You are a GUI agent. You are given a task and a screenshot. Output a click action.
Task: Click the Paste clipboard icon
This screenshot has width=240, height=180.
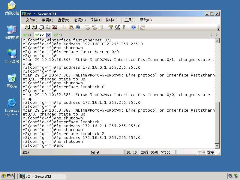pyautogui.click(x=71, y=27)
